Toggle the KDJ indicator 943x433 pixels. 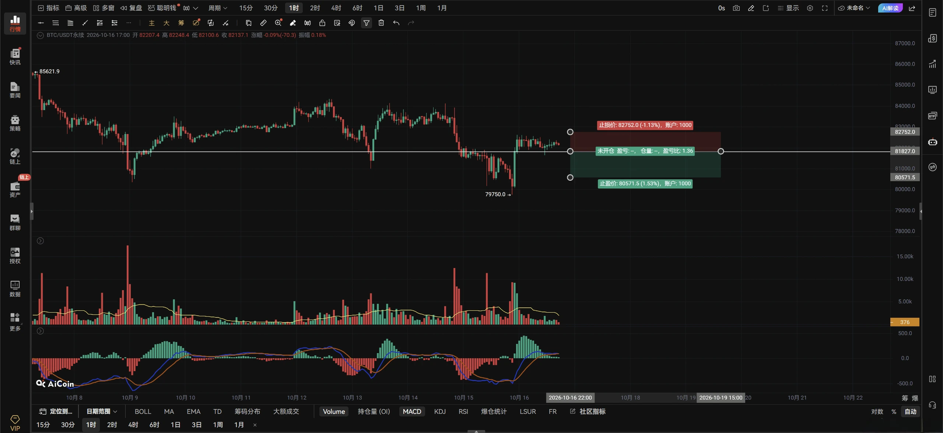(440, 411)
